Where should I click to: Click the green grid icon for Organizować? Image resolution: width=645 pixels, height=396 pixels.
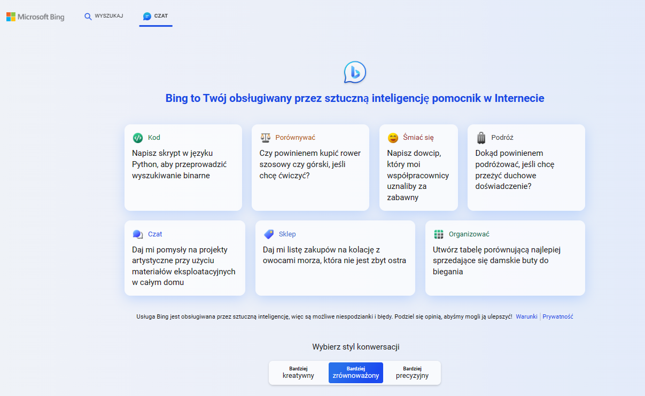point(439,234)
